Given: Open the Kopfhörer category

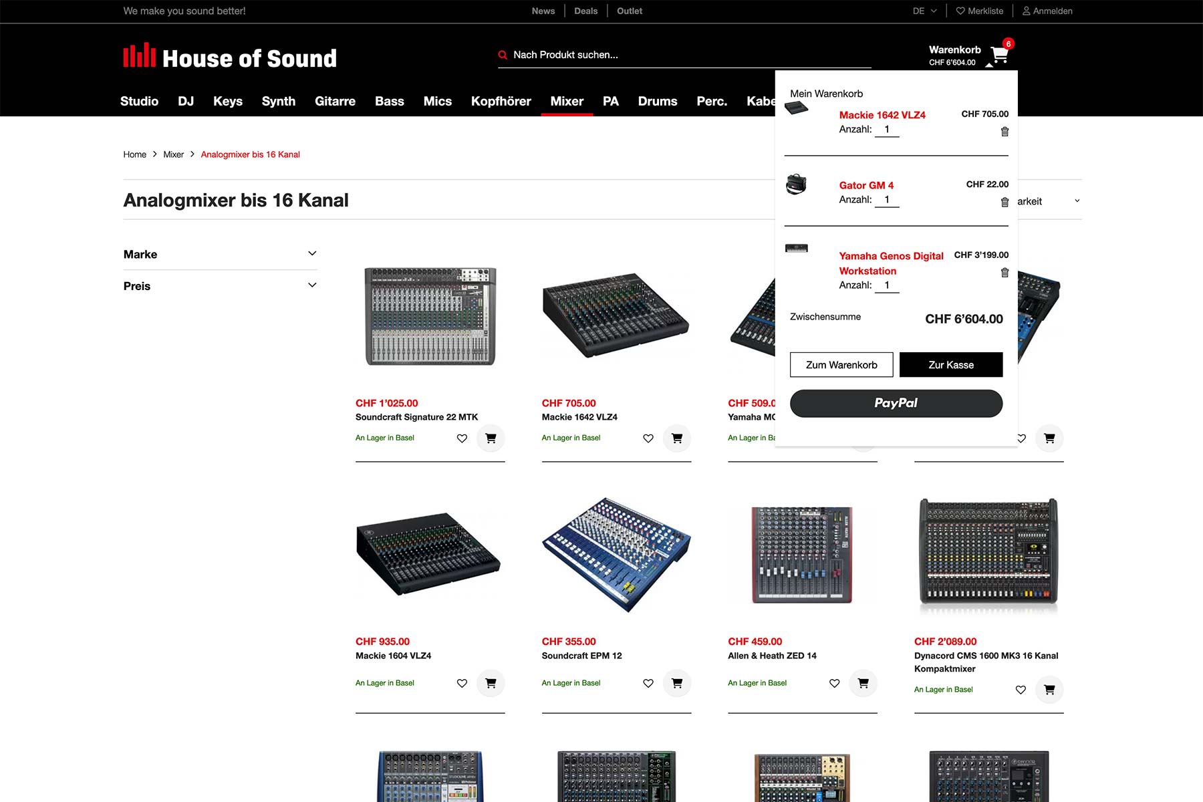Looking at the screenshot, I should tap(501, 101).
